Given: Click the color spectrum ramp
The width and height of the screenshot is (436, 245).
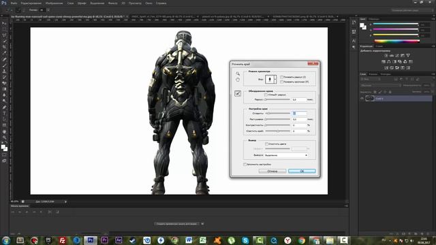Looking at the screenshot, I should (396, 41).
